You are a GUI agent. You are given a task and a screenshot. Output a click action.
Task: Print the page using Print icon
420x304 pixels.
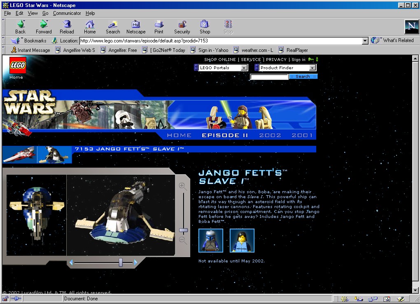click(159, 27)
